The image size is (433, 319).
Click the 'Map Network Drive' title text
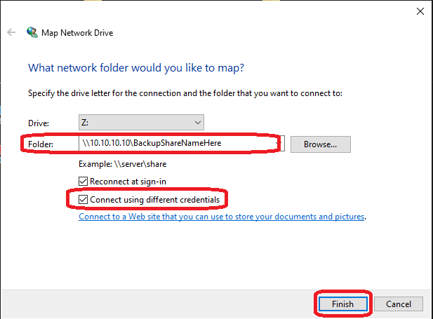[77, 33]
